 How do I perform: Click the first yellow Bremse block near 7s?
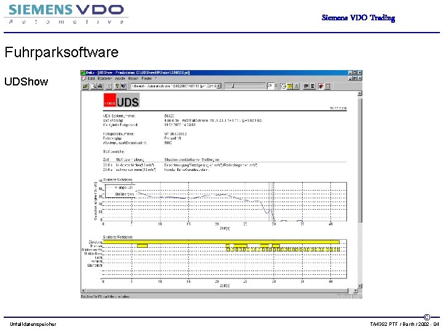point(142,245)
